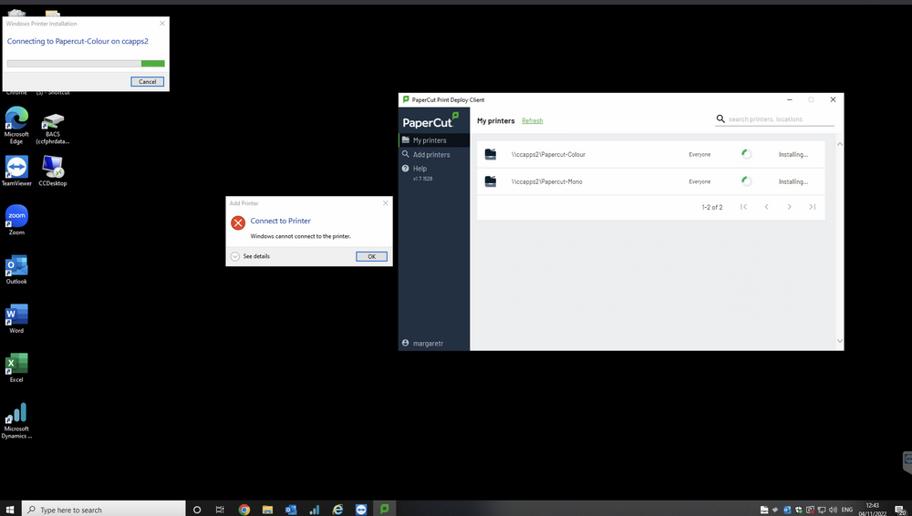This screenshot has height=516, width=912.
Task: Select the \\ccapps2\Papercut-Colour printer name
Action: (548, 155)
